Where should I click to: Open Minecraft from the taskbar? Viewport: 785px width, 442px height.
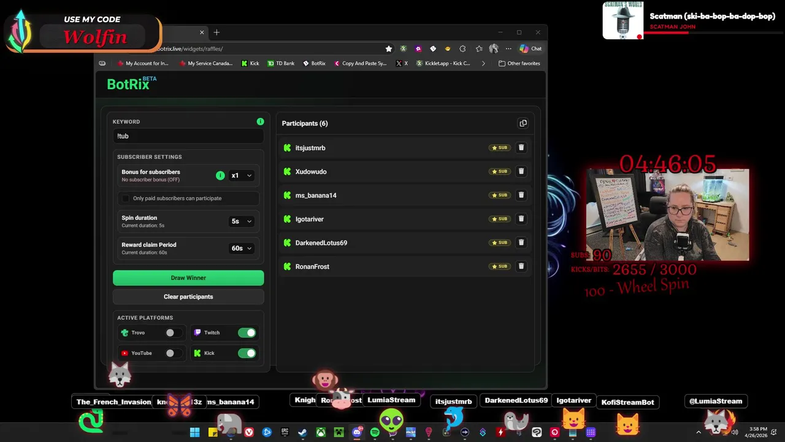tap(339, 432)
